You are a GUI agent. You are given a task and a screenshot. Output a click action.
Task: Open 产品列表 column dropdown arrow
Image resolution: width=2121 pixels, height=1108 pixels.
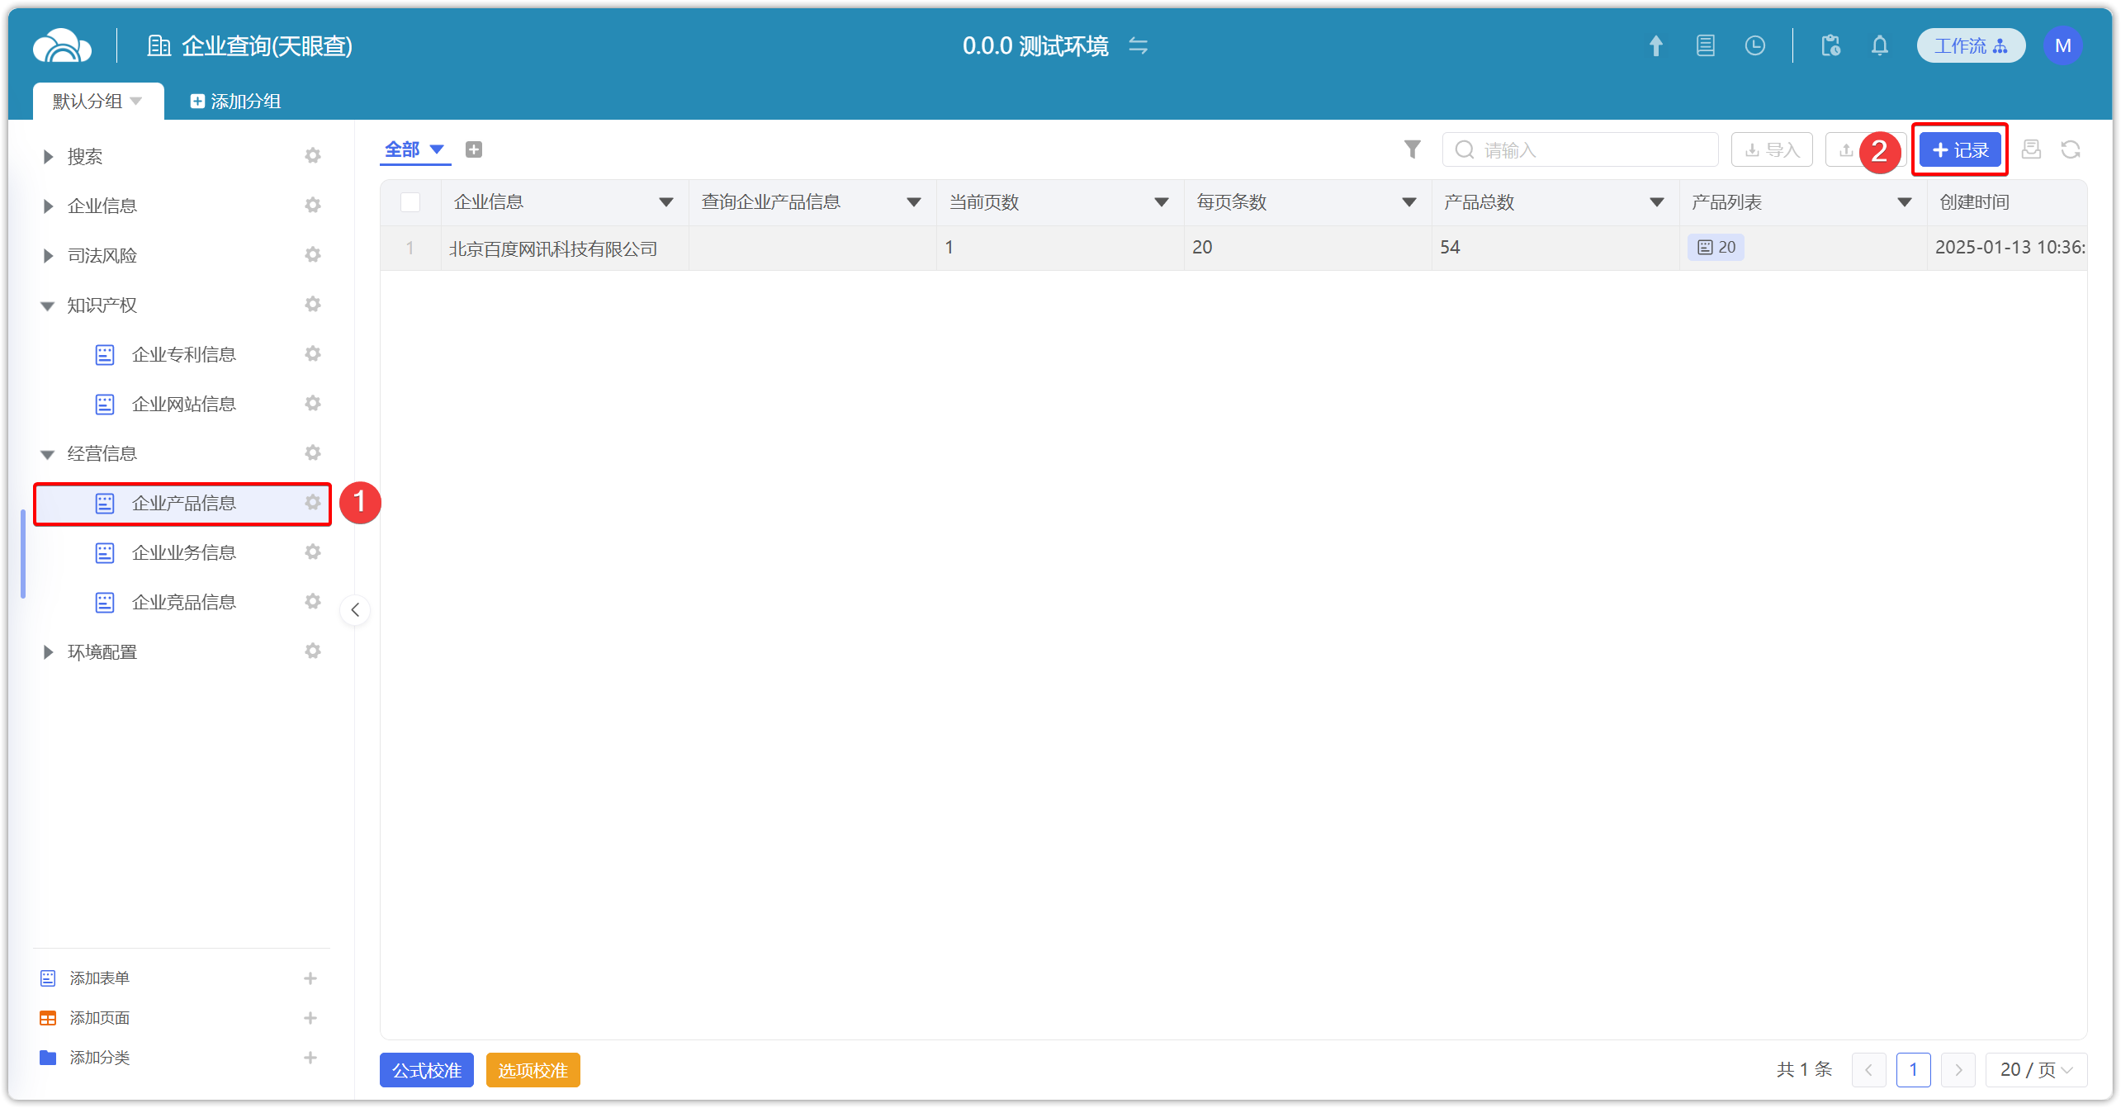[x=1905, y=202]
